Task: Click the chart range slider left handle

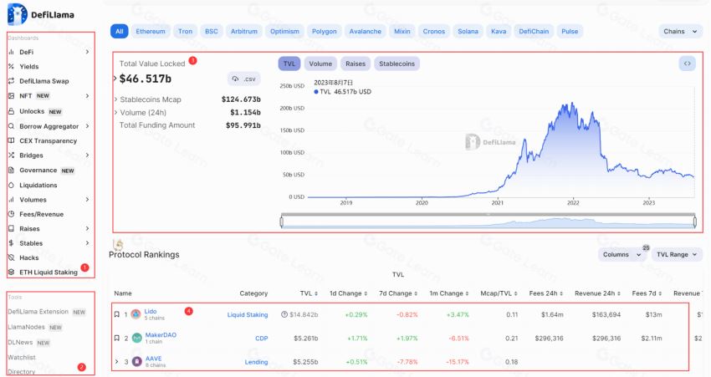Action: click(x=282, y=222)
